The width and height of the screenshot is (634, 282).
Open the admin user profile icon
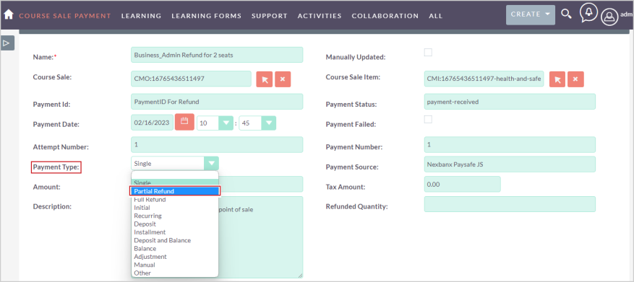[609, 17]
